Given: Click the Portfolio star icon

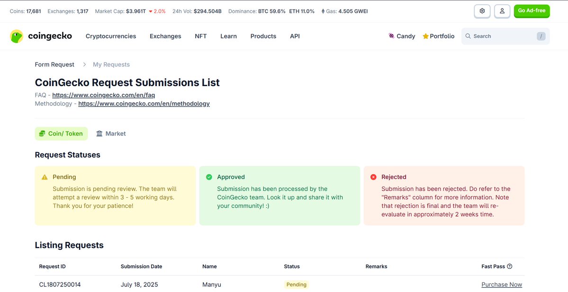Looking at the screenshot, I should pos(425,36).
